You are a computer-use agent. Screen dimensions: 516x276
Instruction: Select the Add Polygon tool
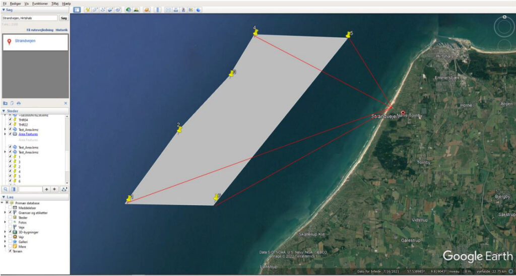pyautogui.click(x=95, y=10)
